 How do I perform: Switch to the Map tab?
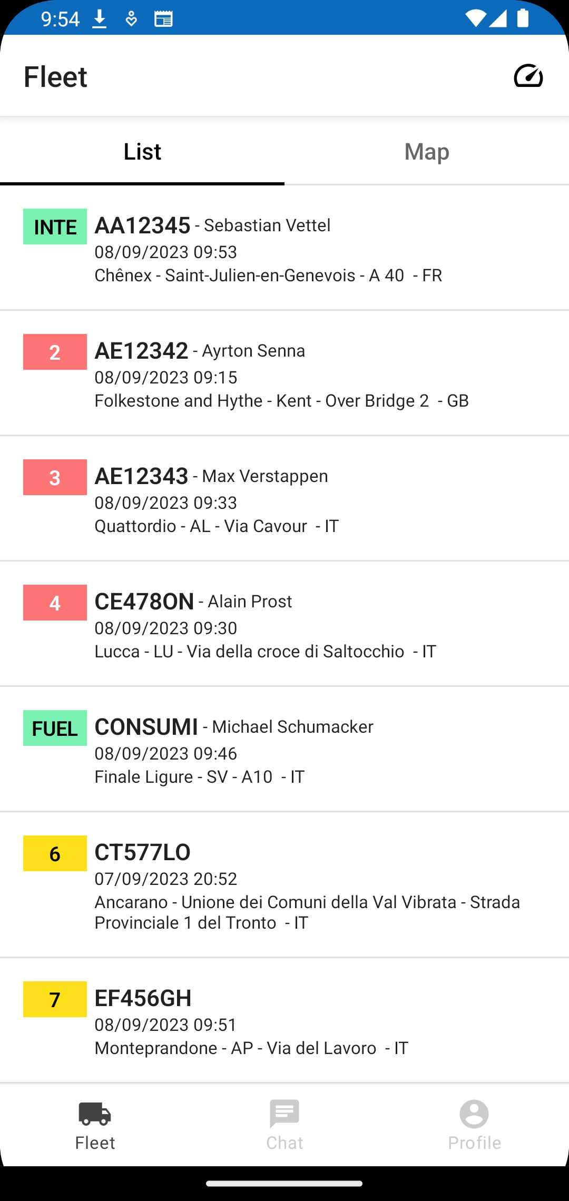point(427,151)
